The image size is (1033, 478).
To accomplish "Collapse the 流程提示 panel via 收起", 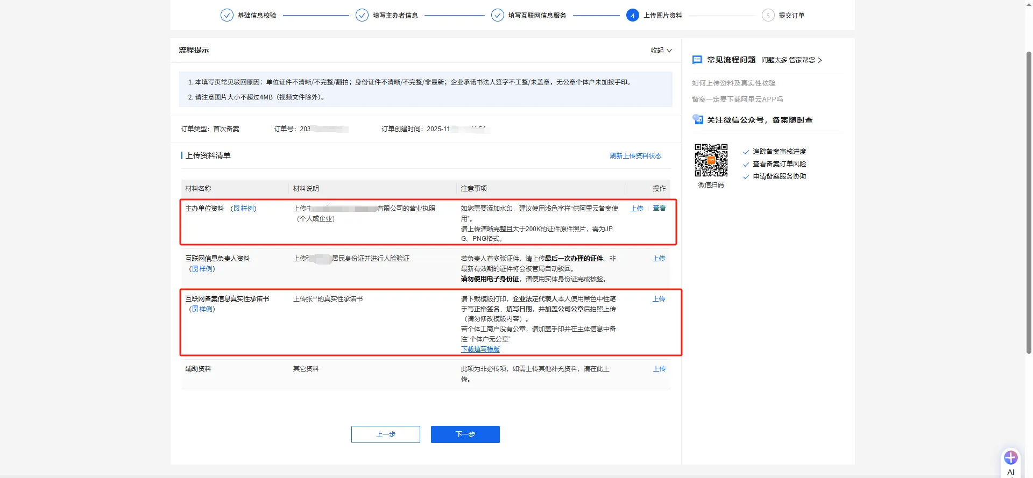I will click(661, 51).
